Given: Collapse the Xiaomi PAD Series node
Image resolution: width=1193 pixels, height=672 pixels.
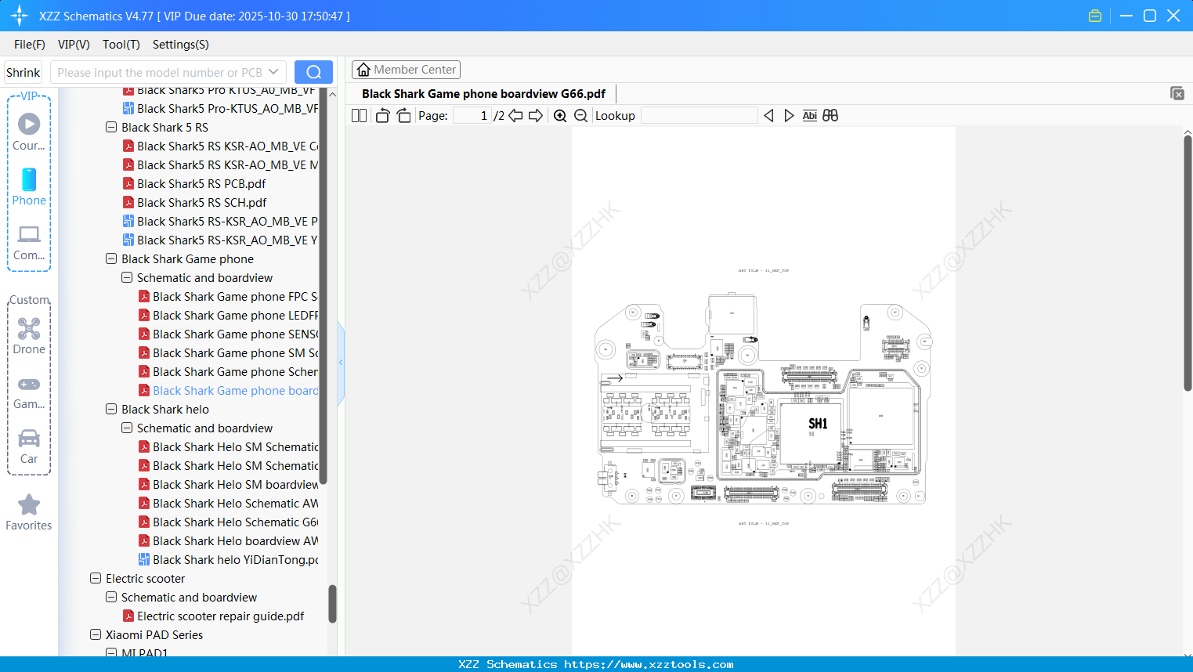Looking at the screenshot, I should (96, 635).
